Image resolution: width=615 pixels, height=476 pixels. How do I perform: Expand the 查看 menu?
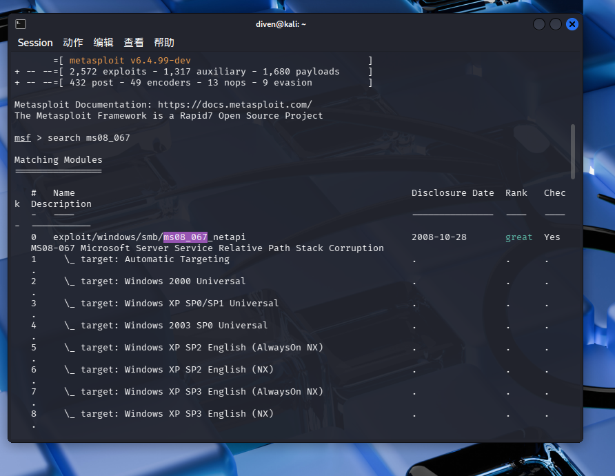[x=134, y=43]
